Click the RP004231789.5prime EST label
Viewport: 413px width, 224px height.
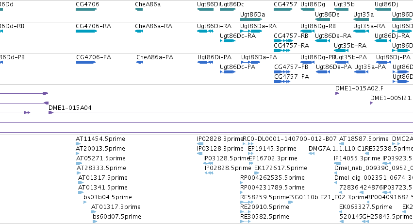pos(272,188)
